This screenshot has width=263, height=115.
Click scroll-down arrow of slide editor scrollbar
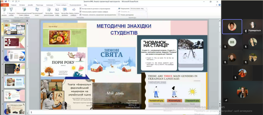pyautogui.click(x=220, y=101)
